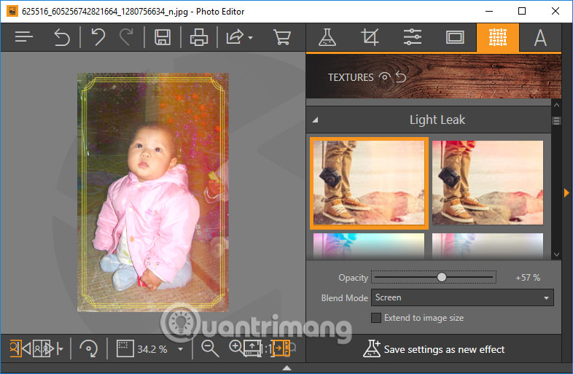Image resolution: width=573 pixels, height=374 pixels.
Task: Pick the pale pink gradient texture thumbnail
Action: [x=488, y=246]
